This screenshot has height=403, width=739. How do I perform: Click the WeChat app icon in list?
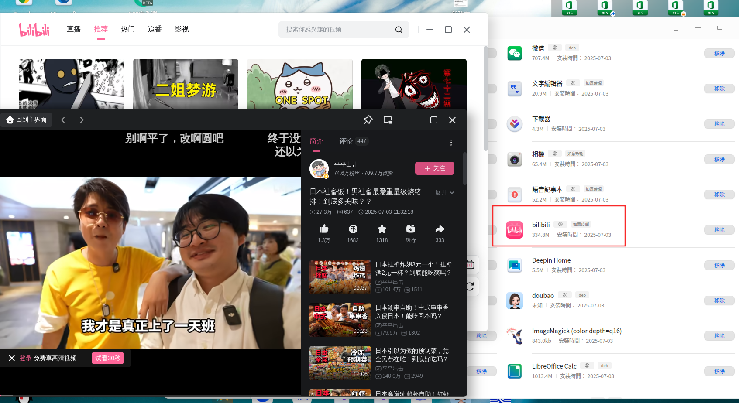[515, 53]
